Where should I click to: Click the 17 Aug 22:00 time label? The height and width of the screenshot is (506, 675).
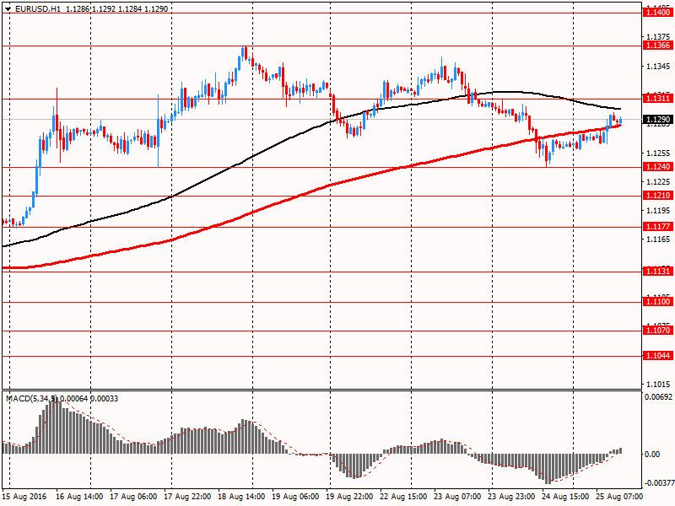click(x=187, y=497)
